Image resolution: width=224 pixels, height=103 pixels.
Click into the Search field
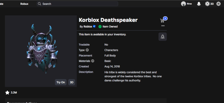point(78,4)
